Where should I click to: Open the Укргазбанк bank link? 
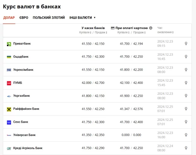(x=21, y=96)
